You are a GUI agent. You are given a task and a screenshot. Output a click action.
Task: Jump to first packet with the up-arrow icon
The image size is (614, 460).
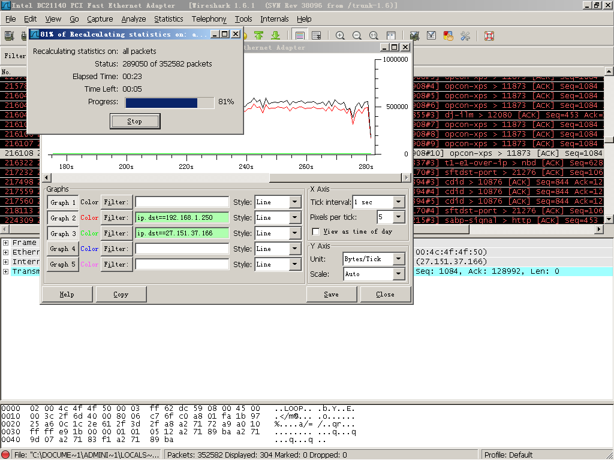click(x=258, y=35)
